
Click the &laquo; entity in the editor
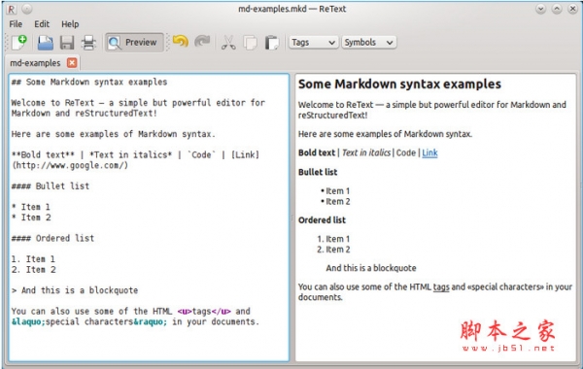pos(28,321)
